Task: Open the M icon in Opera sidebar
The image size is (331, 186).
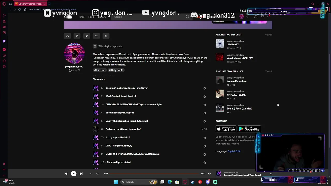Action: (4, 33)
